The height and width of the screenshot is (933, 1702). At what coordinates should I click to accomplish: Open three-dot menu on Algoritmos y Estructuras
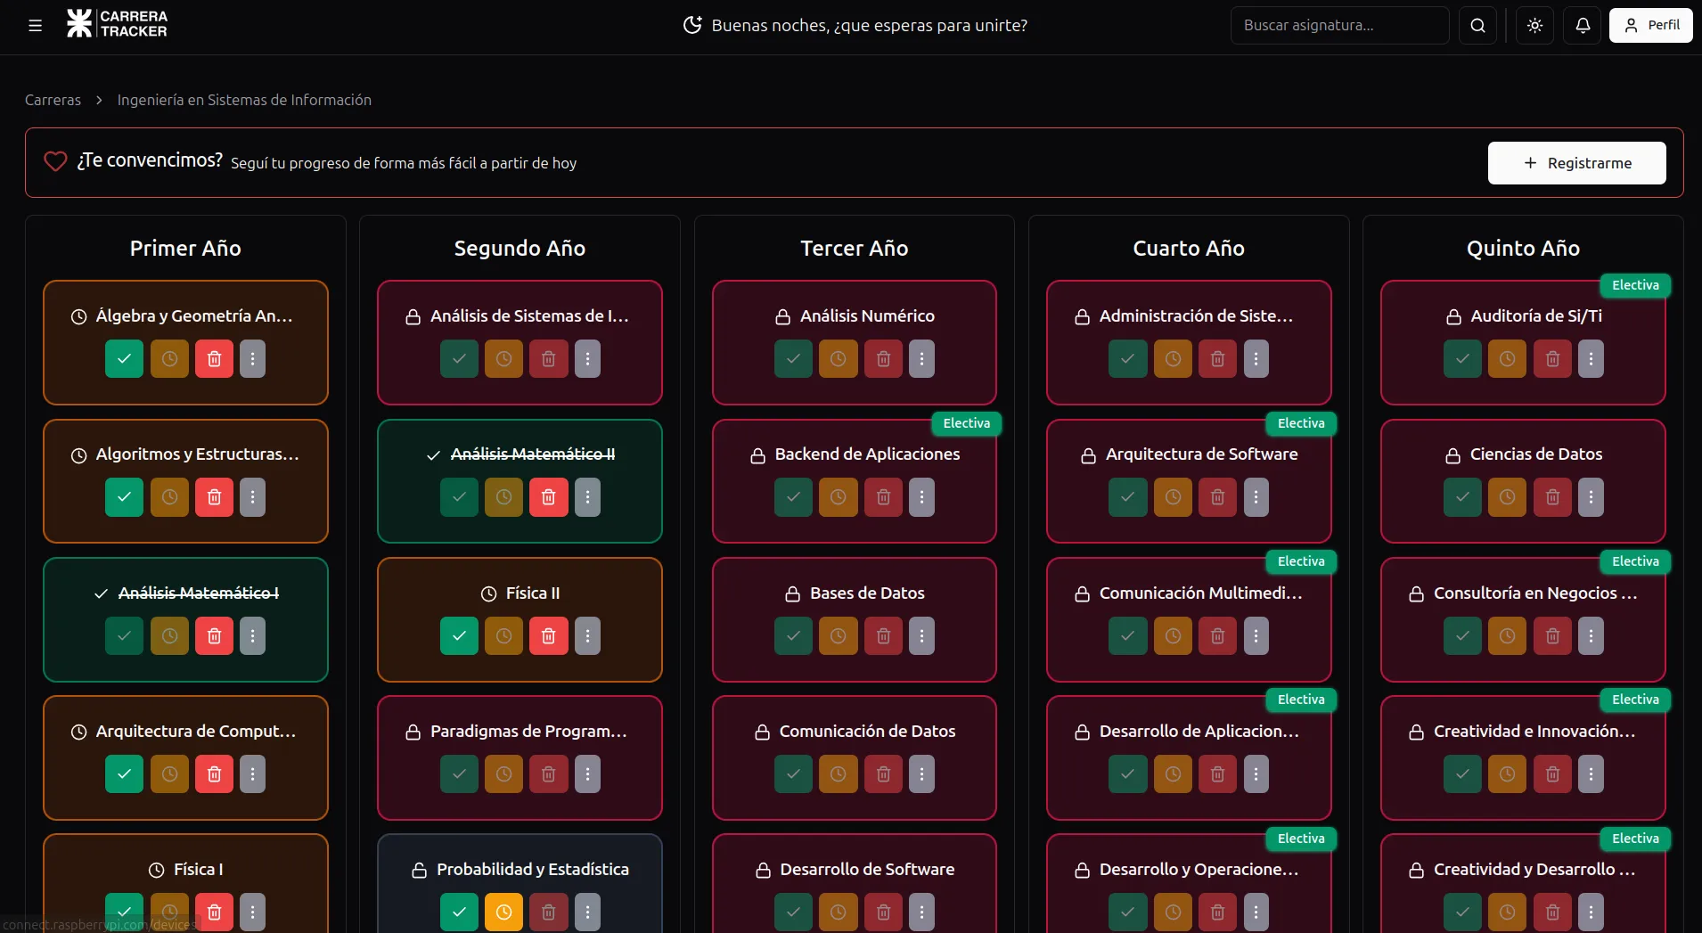(252, 497)
